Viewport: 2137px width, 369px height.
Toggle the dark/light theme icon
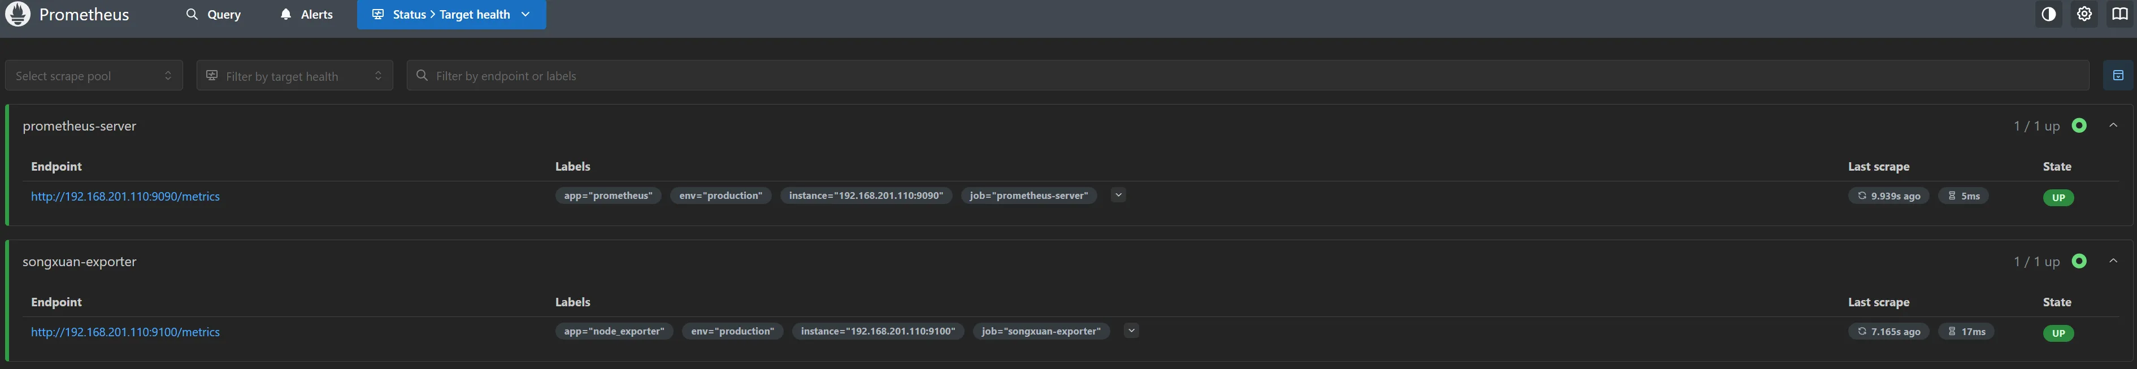tap(2048, 14)
